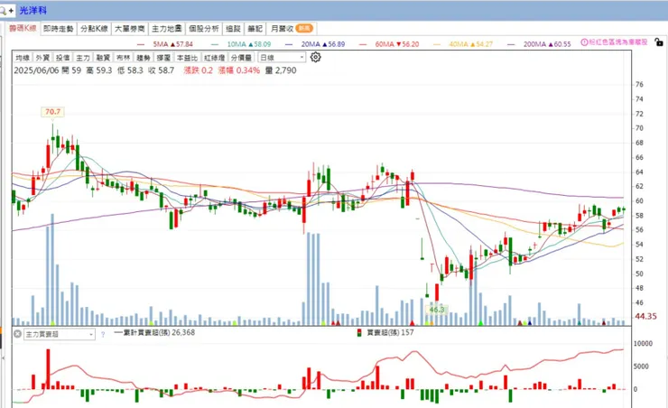Switch to the 主力地圖 tab

point(167,29)
